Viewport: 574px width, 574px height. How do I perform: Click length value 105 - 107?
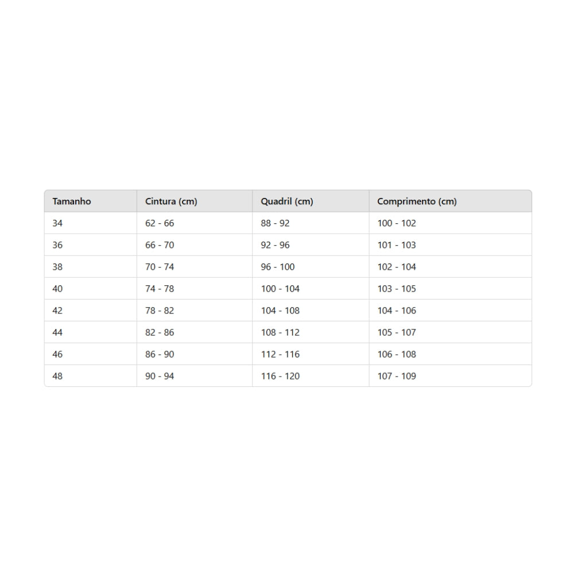coord(397,332)
